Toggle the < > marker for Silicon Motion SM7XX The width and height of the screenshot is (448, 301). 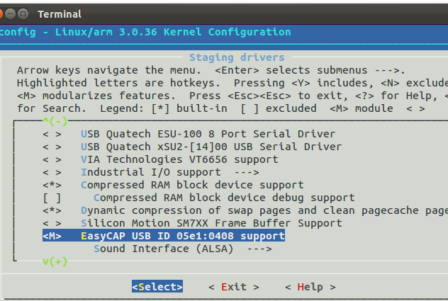click(x=52, y=223)
